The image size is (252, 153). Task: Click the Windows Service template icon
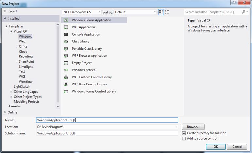[66, 70]
